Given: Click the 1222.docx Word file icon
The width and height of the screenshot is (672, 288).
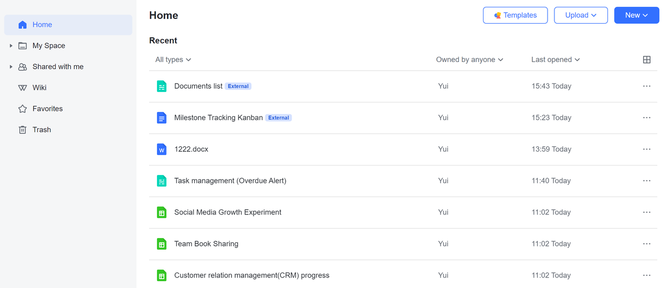Looking at the screenshot, I should [162, 149].
